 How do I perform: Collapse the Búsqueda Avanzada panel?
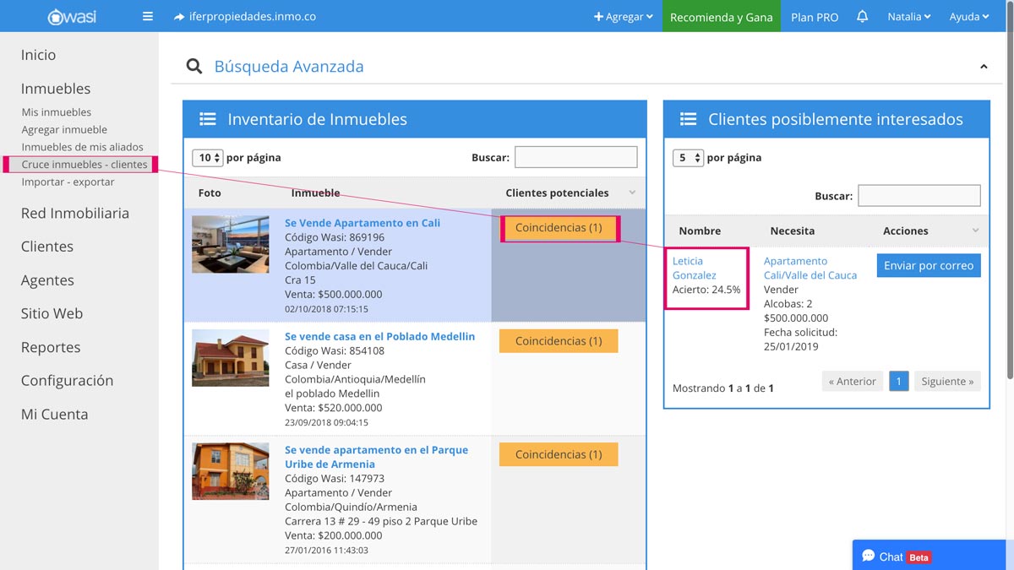984,67
